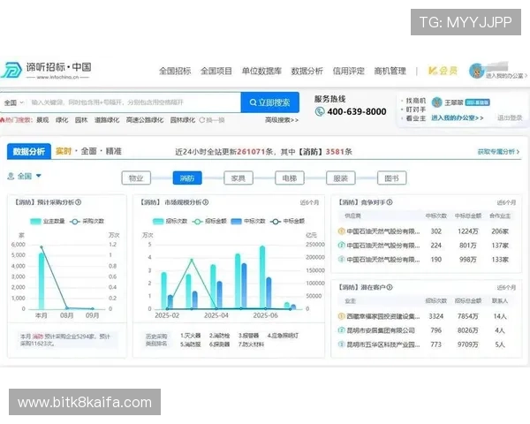
Task: Click value 7854万 in 潜在客户 table
Action: tap(468, 316)
